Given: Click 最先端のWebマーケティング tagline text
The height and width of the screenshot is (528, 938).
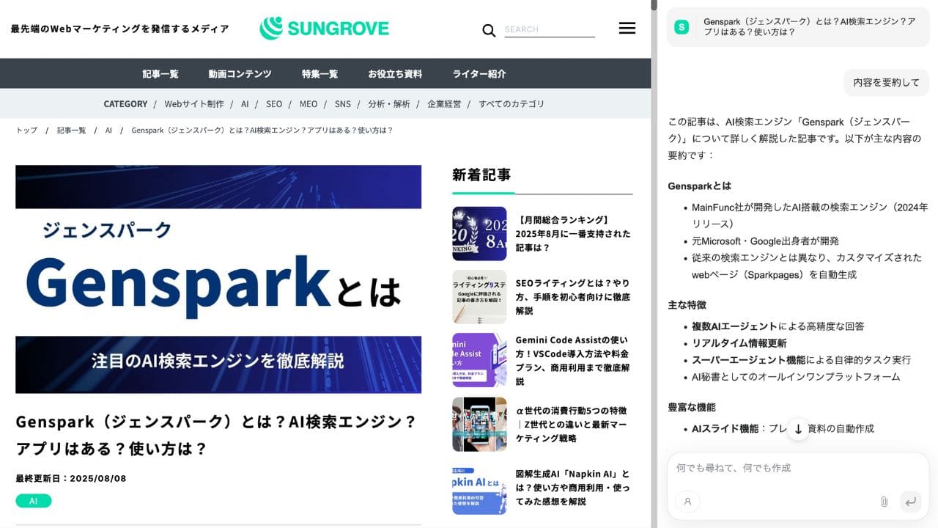Looking at the screenshot, I should [x=120, y=29].
